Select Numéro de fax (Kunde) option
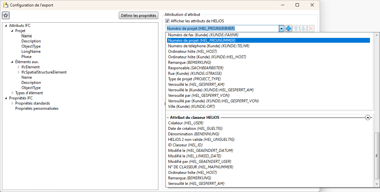Image resolution: width=380 pixels, height=192 pixels. coord(268,35)
